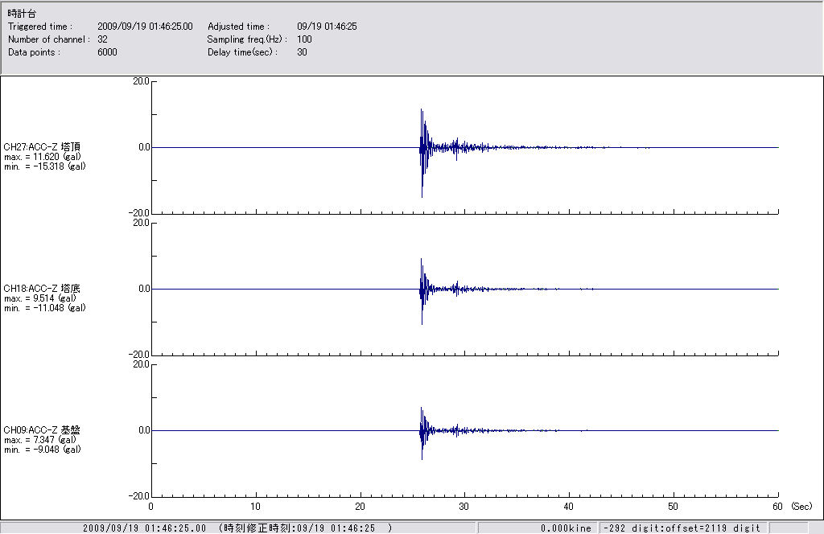This screenshot has width=824, height=534.
Task: Select the CH18:ACC-Z 塔底 channel label
Action: click(42, 288)
